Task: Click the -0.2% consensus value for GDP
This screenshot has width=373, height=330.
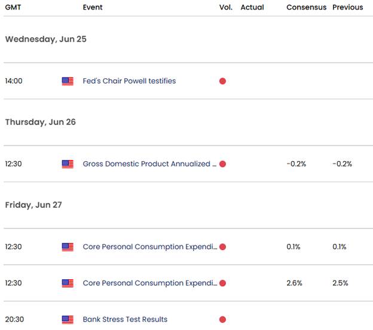Action: pos(296,164)
